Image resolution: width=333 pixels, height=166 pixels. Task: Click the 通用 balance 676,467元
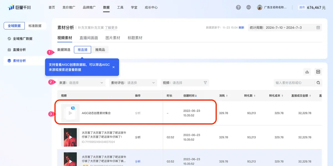tap(312, 7)
